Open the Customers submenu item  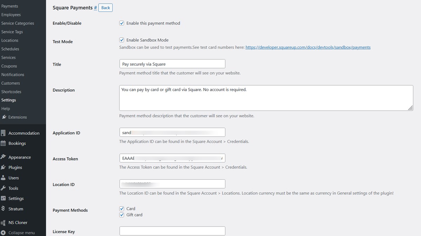[11, 83]
